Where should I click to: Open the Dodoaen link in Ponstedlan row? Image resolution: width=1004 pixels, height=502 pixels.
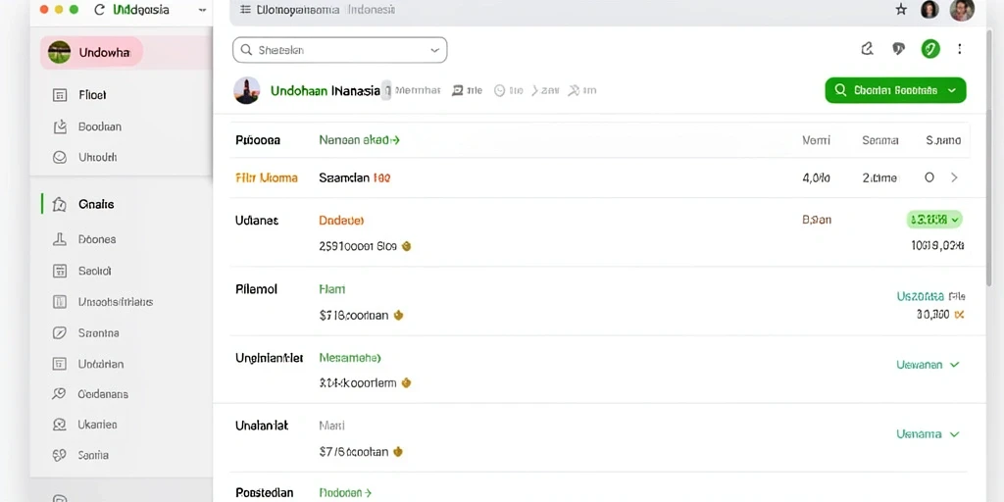(x=345, y=493)
